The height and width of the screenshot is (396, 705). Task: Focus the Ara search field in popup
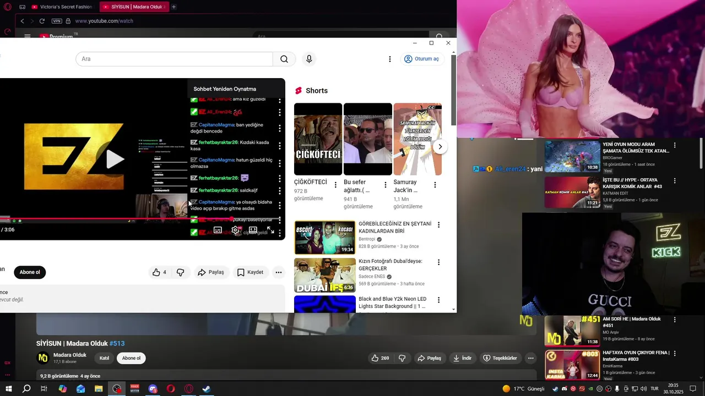coord(174,59)
